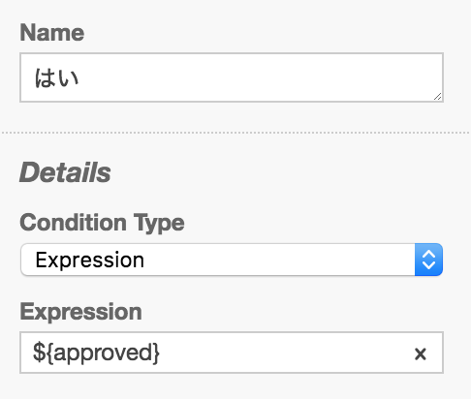Click the Name field label
This screenshot has width=471, height=399.
(x=52, y=33)
